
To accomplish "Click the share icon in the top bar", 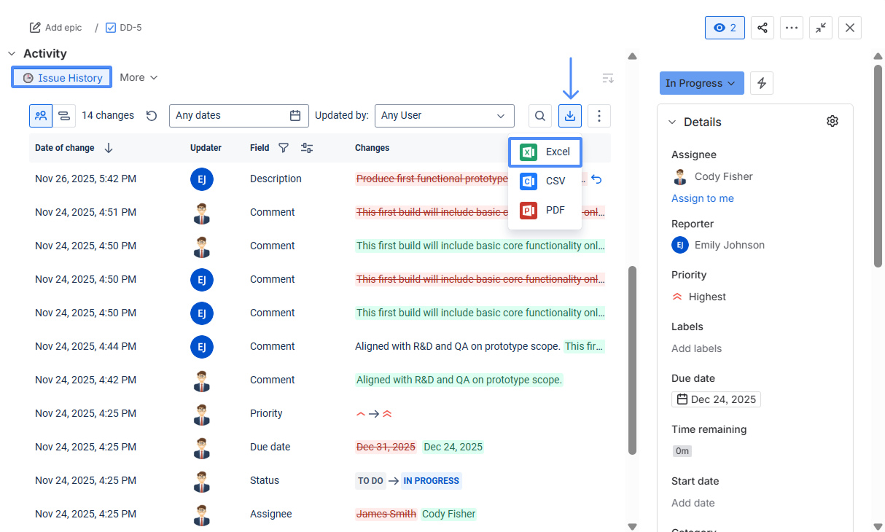I will [x=762, y=27].
